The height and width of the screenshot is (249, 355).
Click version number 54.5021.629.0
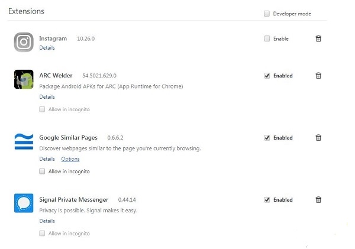point(99,76)
